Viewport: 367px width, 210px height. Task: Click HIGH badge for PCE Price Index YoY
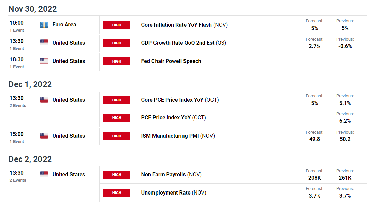(117, 118)
